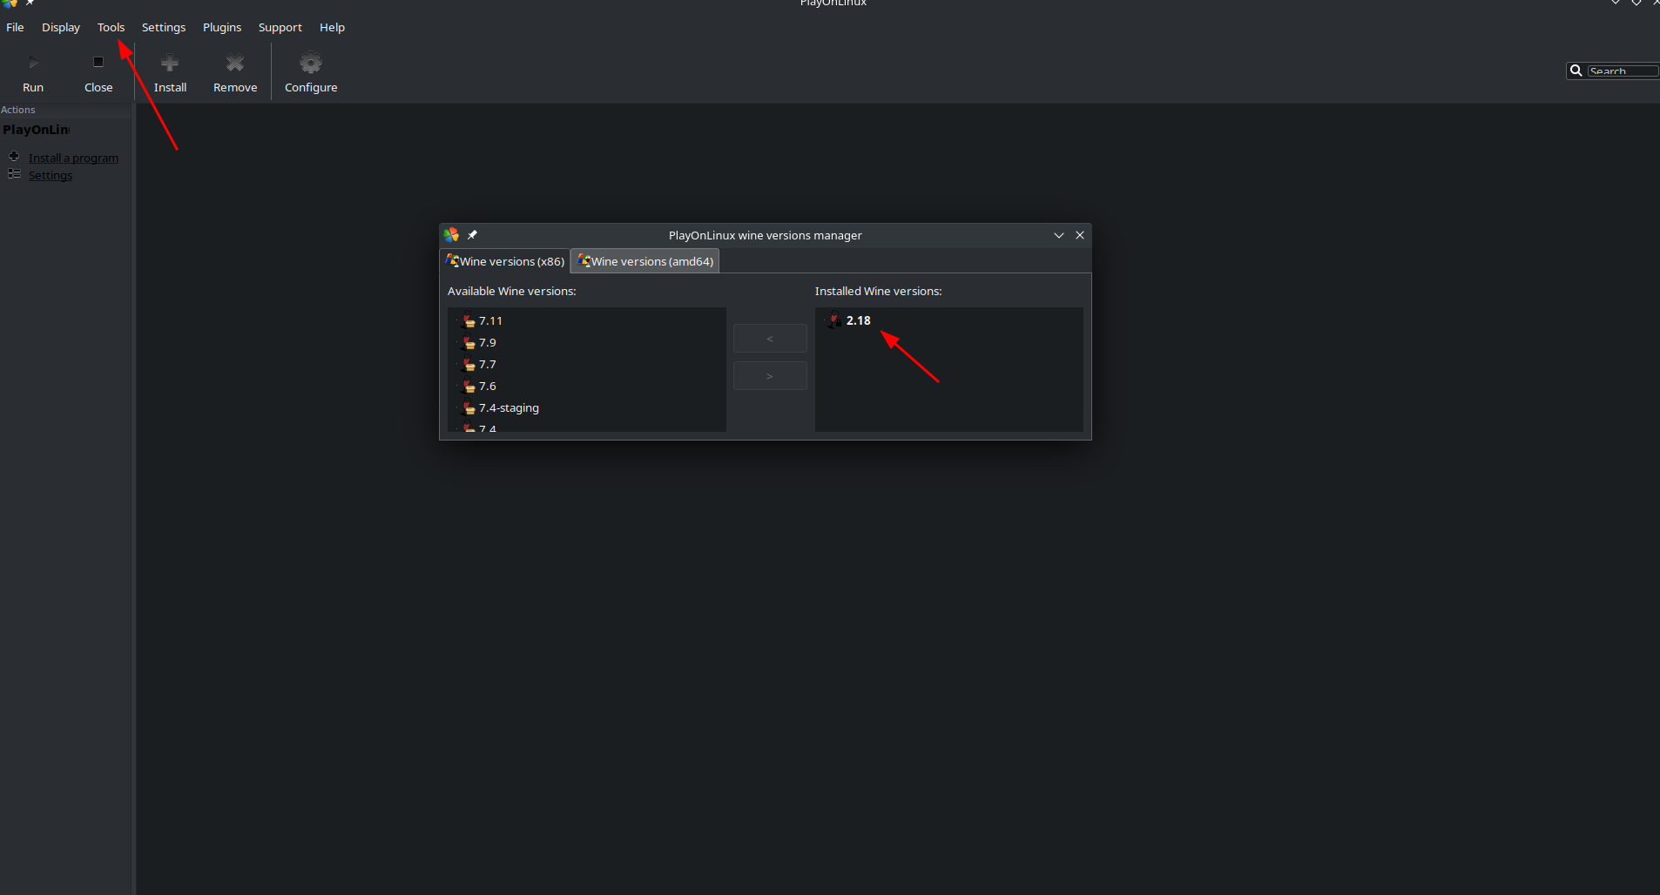Click the Run label in toolbar
The height and width of the screenshot is (895, 1660).
pos(33,87)
